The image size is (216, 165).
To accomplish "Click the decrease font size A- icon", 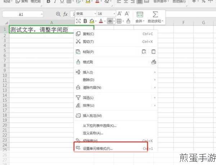I will click(127, 14).
